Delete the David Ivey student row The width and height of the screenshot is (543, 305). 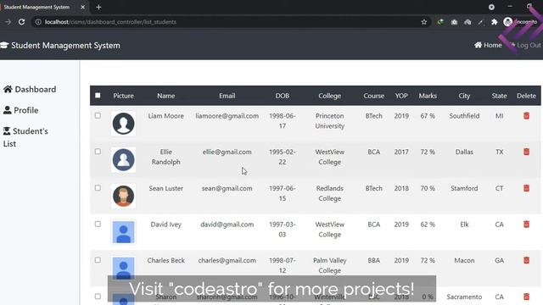pyautogui.click(x=526, y=224)
